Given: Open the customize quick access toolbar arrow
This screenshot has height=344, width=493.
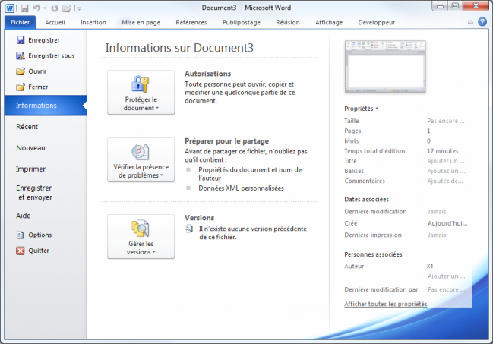Looking at the screenshot, I should (x=78, y=8).
